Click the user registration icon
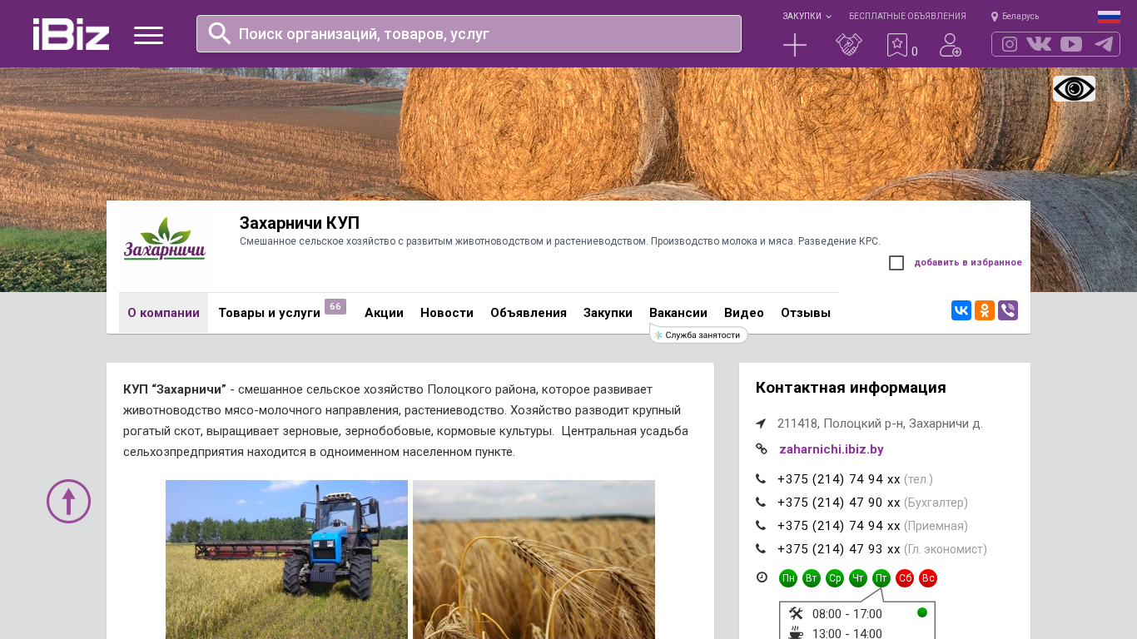 951,45
